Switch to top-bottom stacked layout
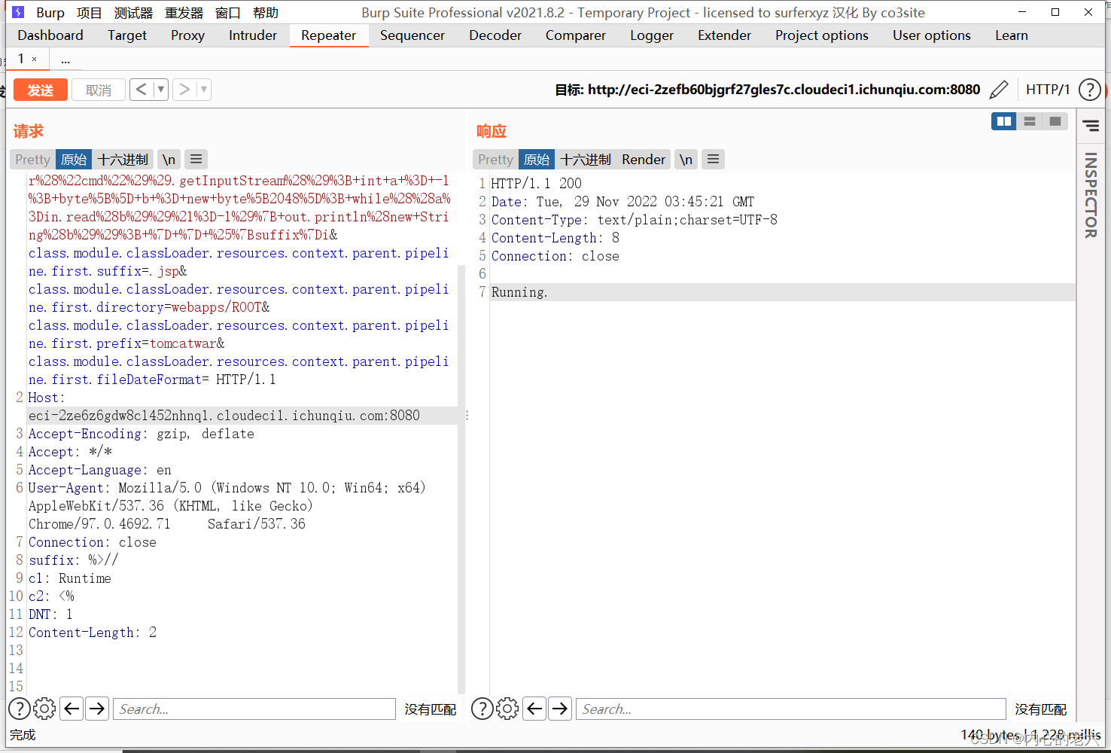This screenshot has width=1111, height=753. click(1030, 121)
